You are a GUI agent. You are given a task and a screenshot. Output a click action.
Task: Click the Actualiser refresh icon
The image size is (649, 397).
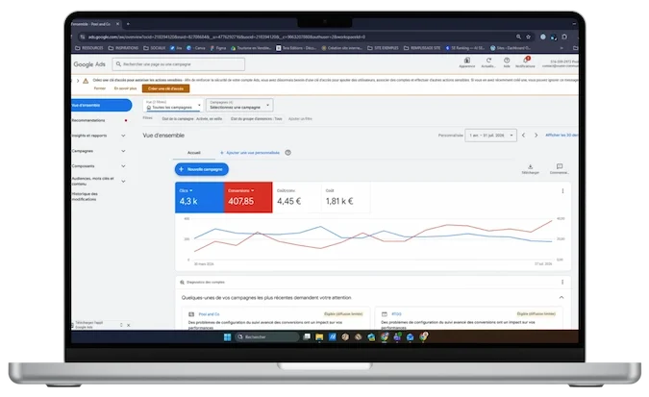coord(488,61)
